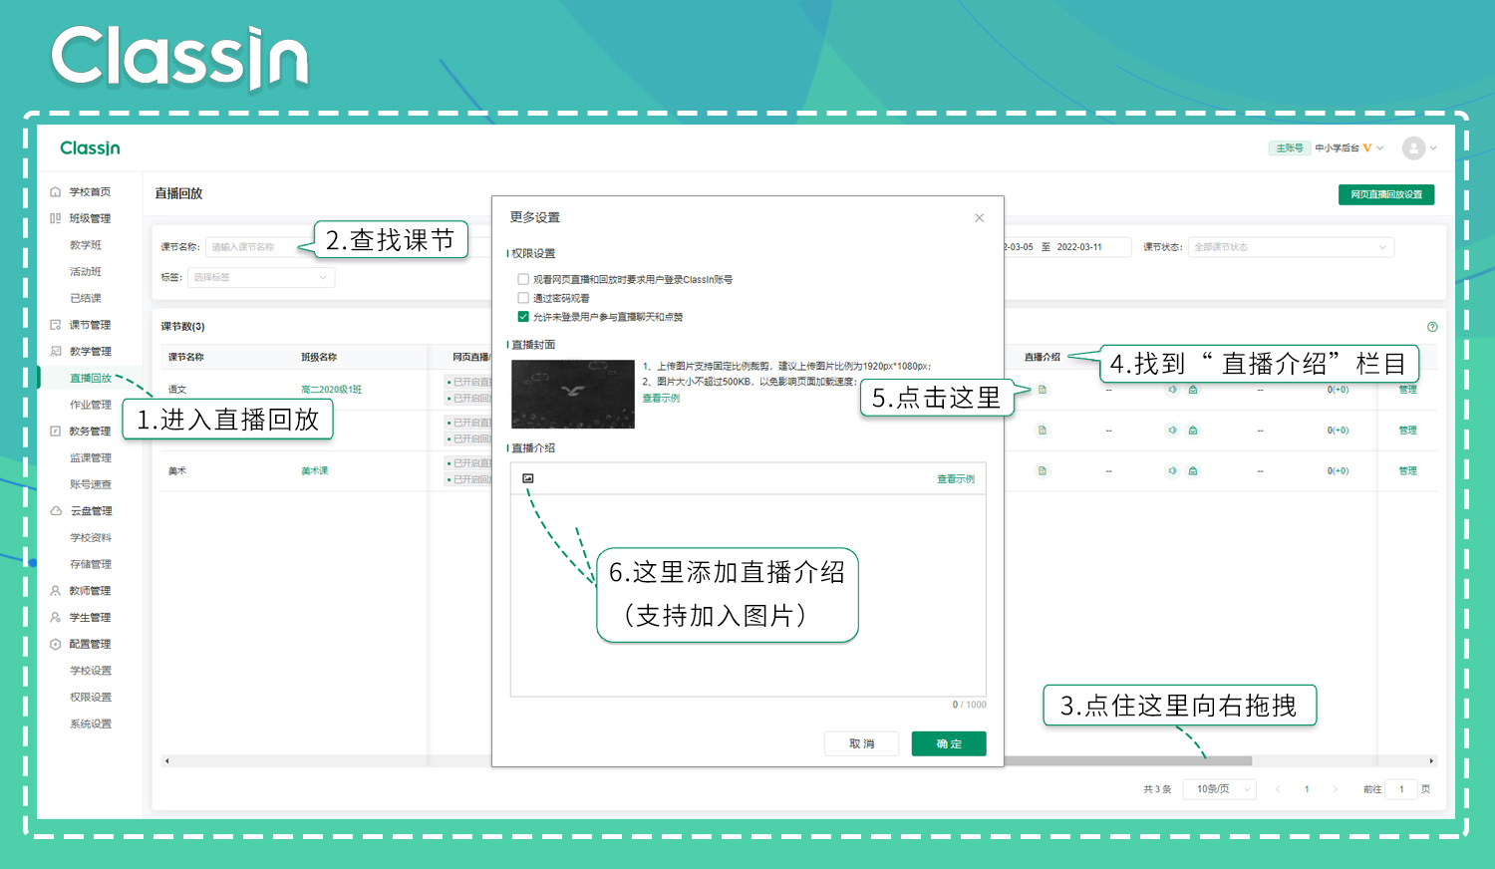Click the table's right scroll arrow

tap(1431, 761)
